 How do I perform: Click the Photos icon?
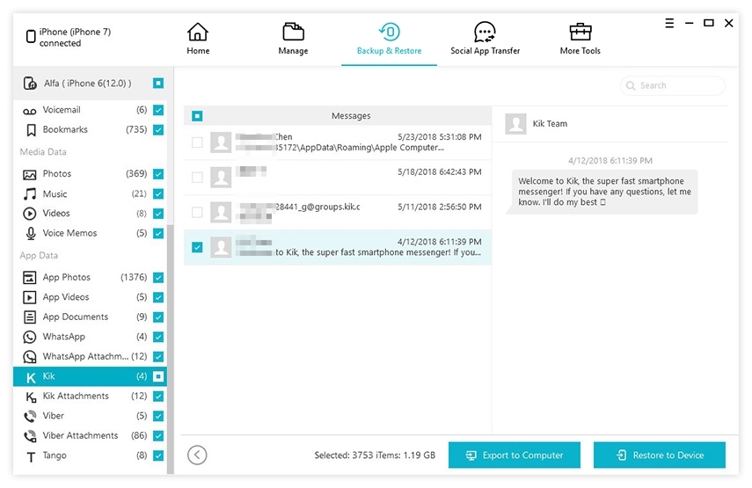click(30, 174)
